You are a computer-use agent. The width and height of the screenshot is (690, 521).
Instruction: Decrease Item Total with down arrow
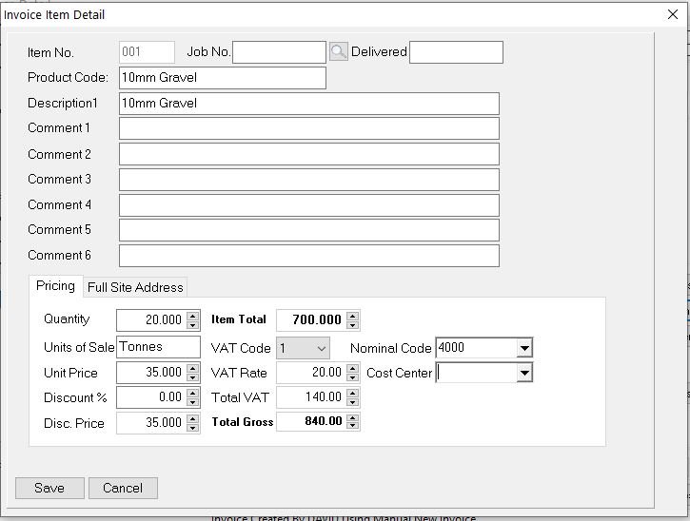[352, 325]
